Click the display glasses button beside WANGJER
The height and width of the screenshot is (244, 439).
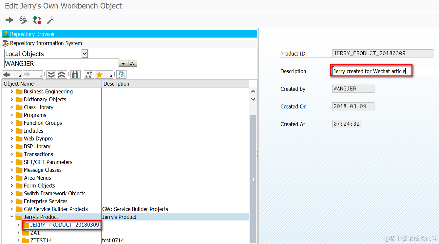(133, 64)
